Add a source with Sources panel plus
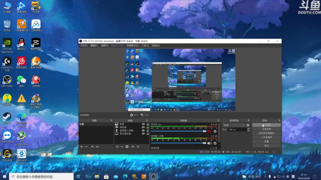 point(117,146)
